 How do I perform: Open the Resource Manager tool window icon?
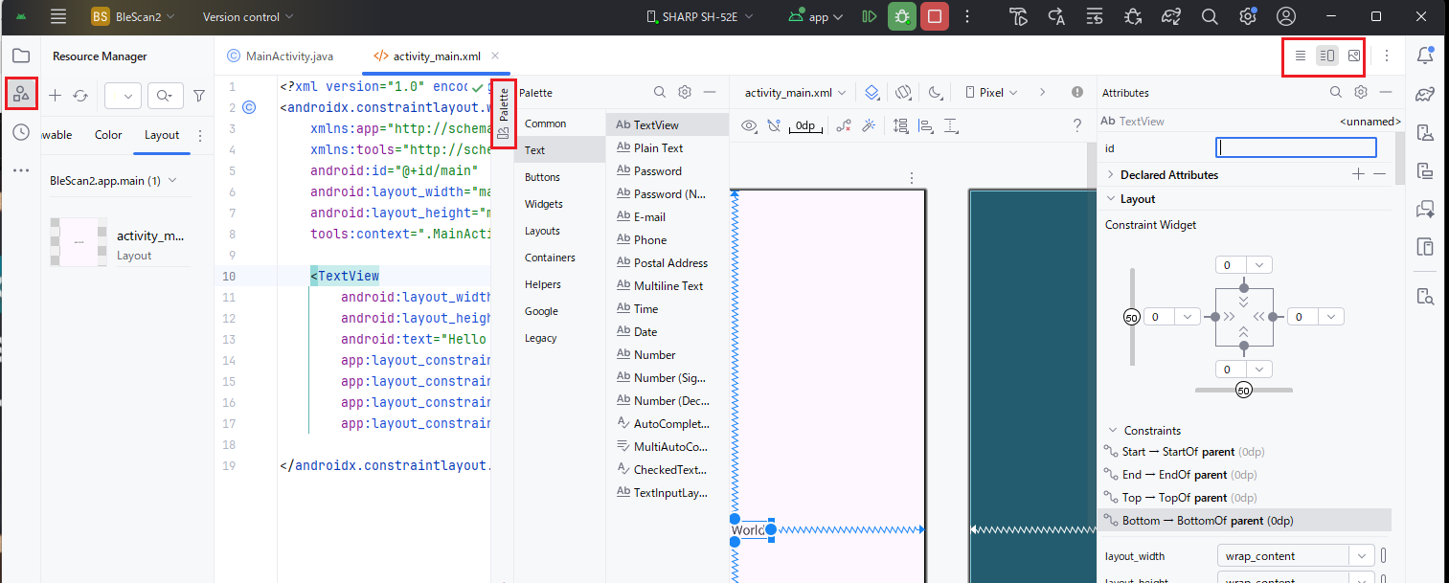click(20, 93)
